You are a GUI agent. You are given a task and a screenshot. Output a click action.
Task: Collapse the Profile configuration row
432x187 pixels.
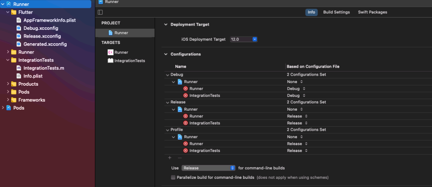pyautogui.click(x=168, y=130)
